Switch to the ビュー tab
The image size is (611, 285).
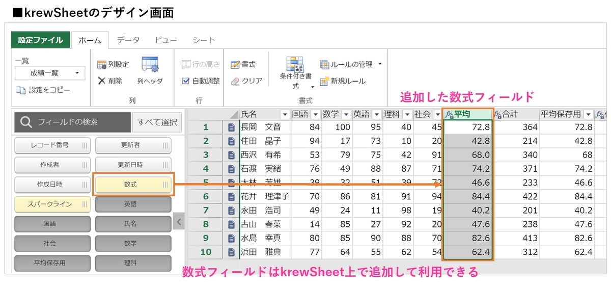tap(165, 40)
